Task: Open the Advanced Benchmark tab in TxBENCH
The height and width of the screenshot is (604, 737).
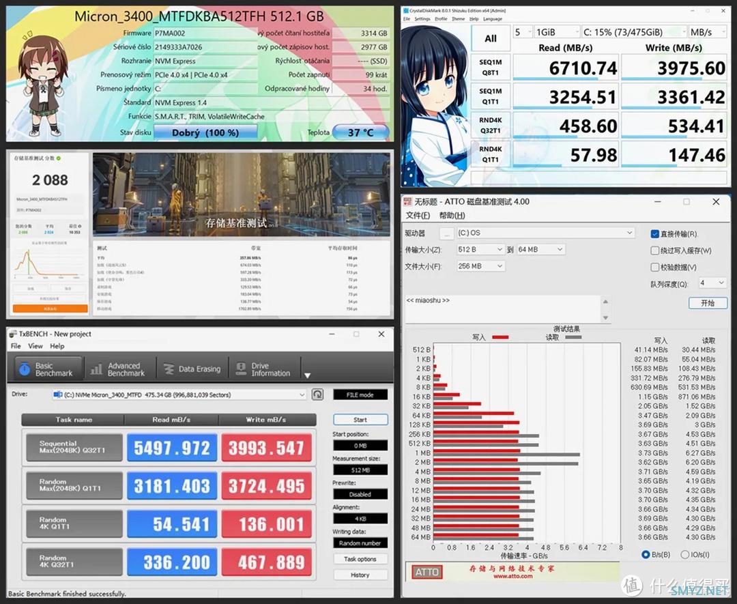Action: pos(118,369)
